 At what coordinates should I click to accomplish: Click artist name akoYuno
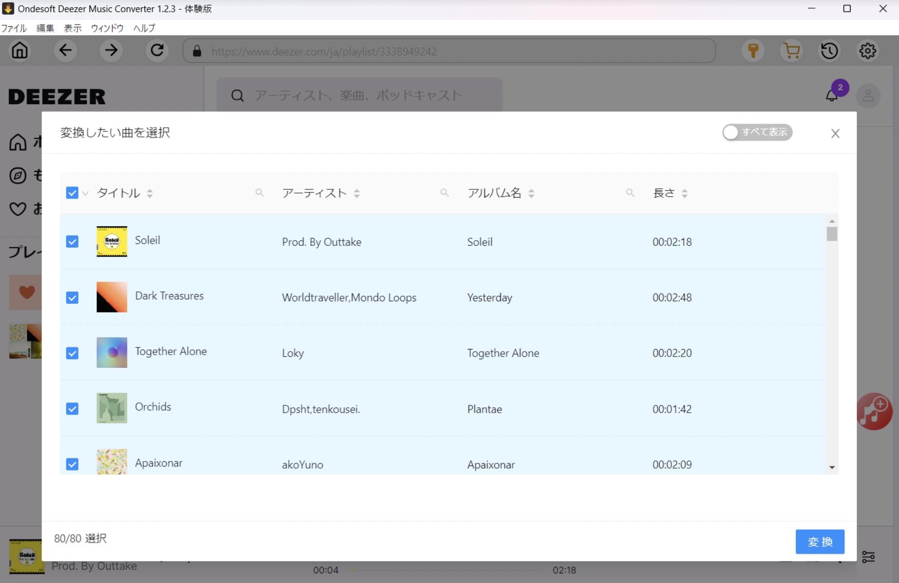[303, 464]
